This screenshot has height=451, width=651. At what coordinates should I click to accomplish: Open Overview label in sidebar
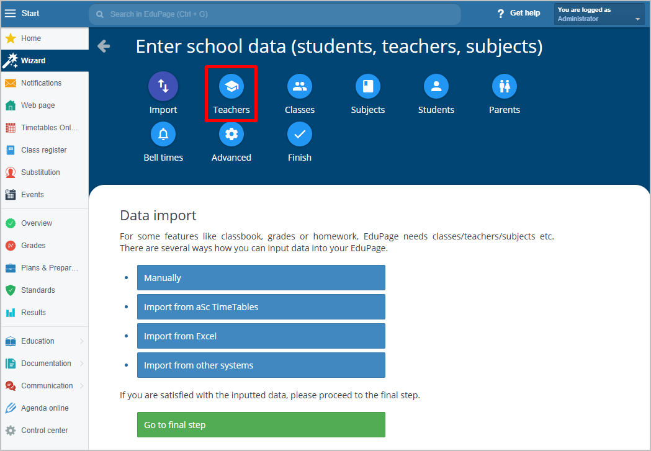click(37, 223)
